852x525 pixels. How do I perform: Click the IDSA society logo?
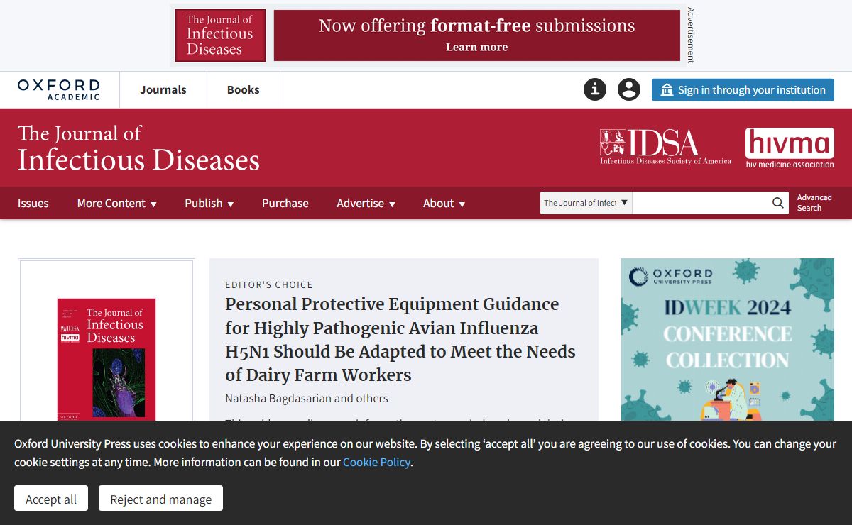click(x=665, y=147)
